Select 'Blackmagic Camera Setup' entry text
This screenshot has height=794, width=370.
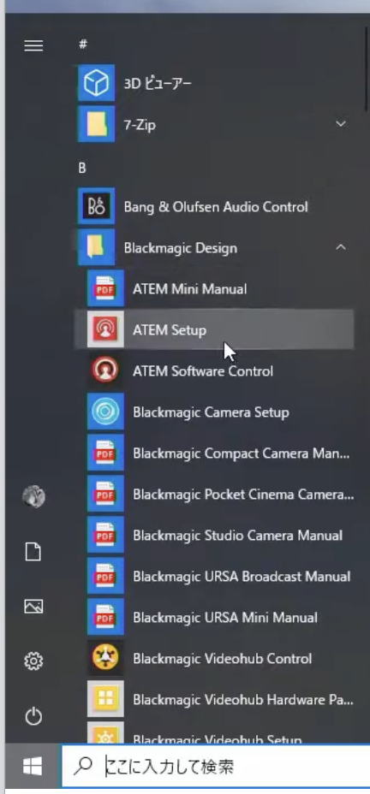(211, 412)
